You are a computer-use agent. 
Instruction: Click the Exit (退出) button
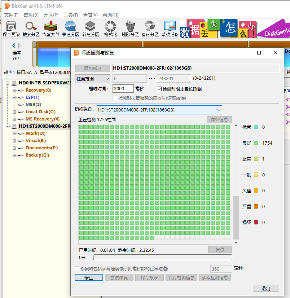(x=266, y=288)
